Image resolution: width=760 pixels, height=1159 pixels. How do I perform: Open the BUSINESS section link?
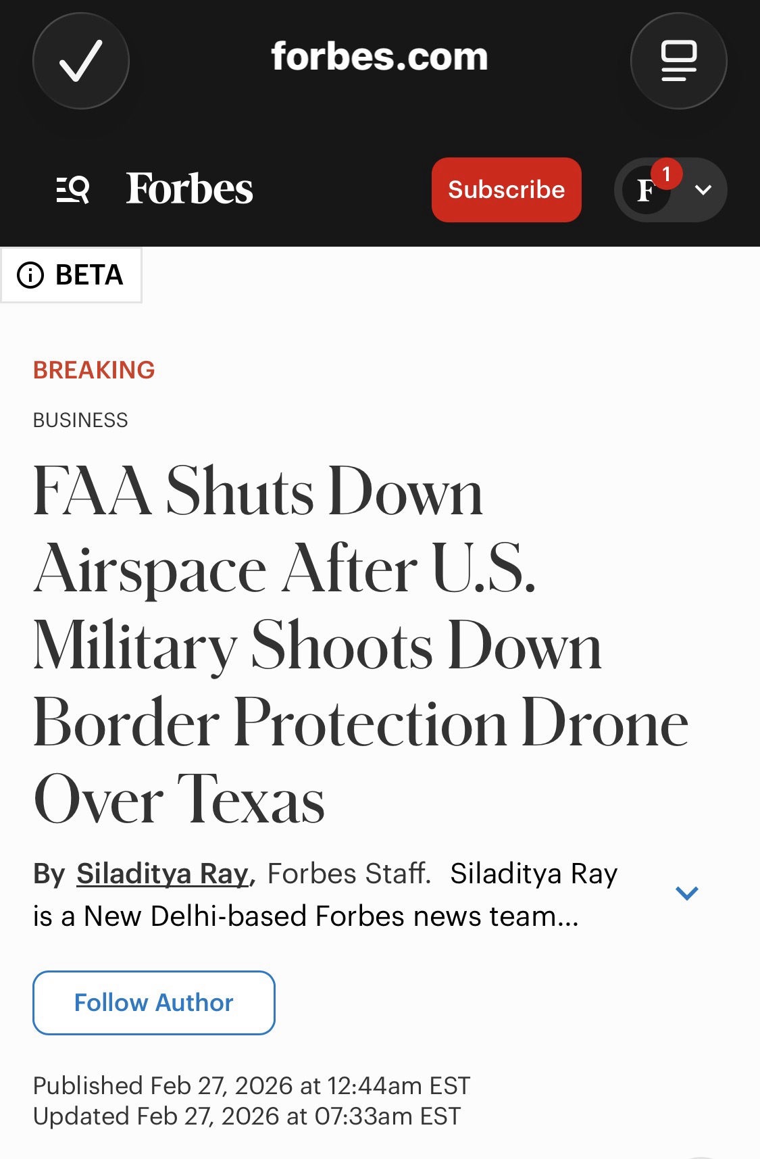point(80,420)
